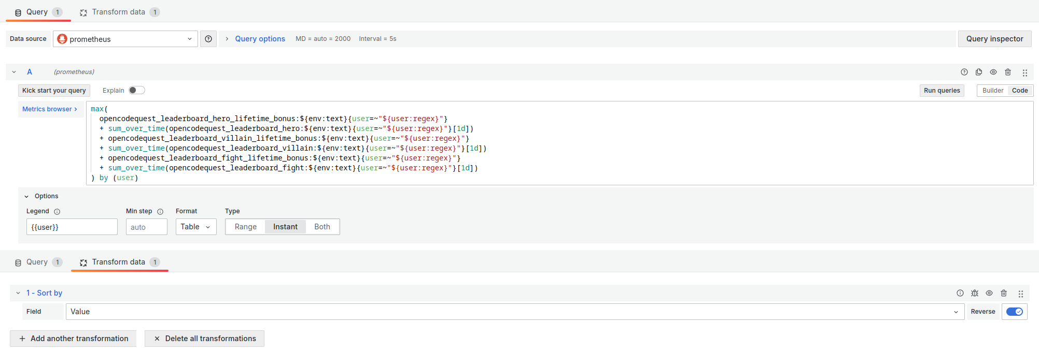This screenshot has width=1039, height=352.
Task: Select the Range query type
Action: 245,227
